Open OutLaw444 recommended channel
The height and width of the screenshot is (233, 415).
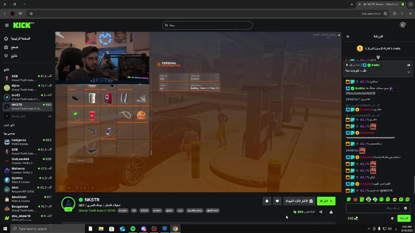(x=28, y=161)
